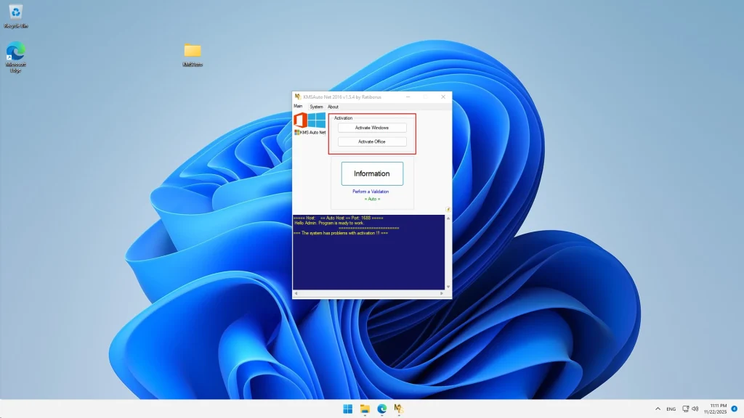
Task: Click the down arrow on the log scrollbar
Action: (448, 285)
